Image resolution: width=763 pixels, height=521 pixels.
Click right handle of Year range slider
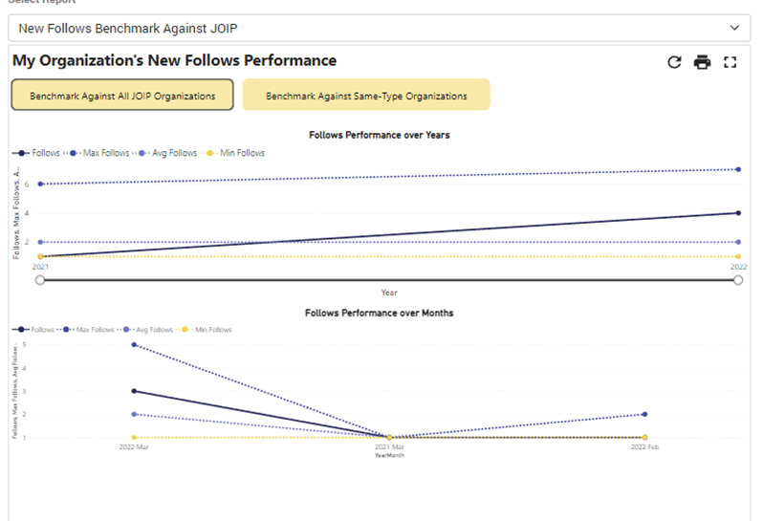(738, 280)
